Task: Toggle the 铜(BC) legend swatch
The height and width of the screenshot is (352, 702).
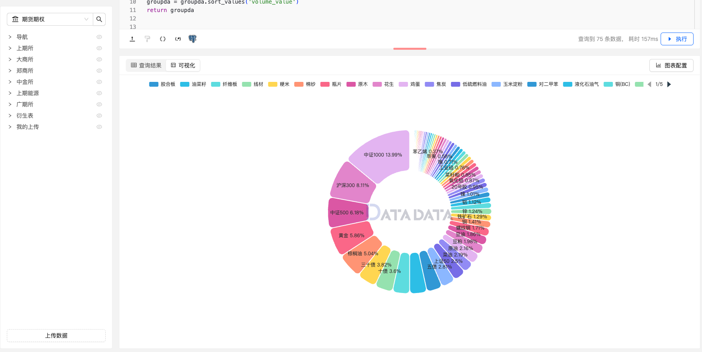Action: pyautogui.click(x=608, y=84)
